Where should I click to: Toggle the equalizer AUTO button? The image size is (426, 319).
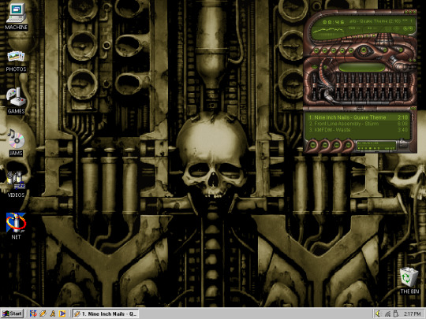[325, 67]
